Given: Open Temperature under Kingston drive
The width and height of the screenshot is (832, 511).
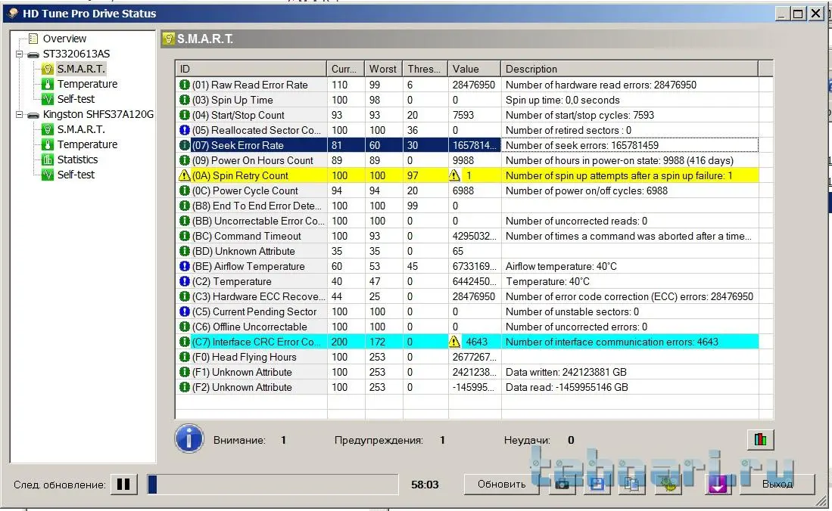Looking at the screenshot, I should tap(88, 144).
